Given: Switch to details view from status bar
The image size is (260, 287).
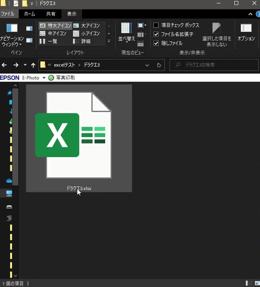Looking at the screenshot, I should point(249,283).
